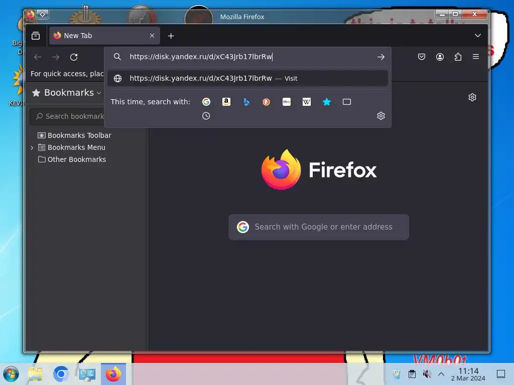Open a new tab with plus button
Image resolution: width=514 pixels, height=385 pixels.
pyautogui.click(x=171, y=36)
